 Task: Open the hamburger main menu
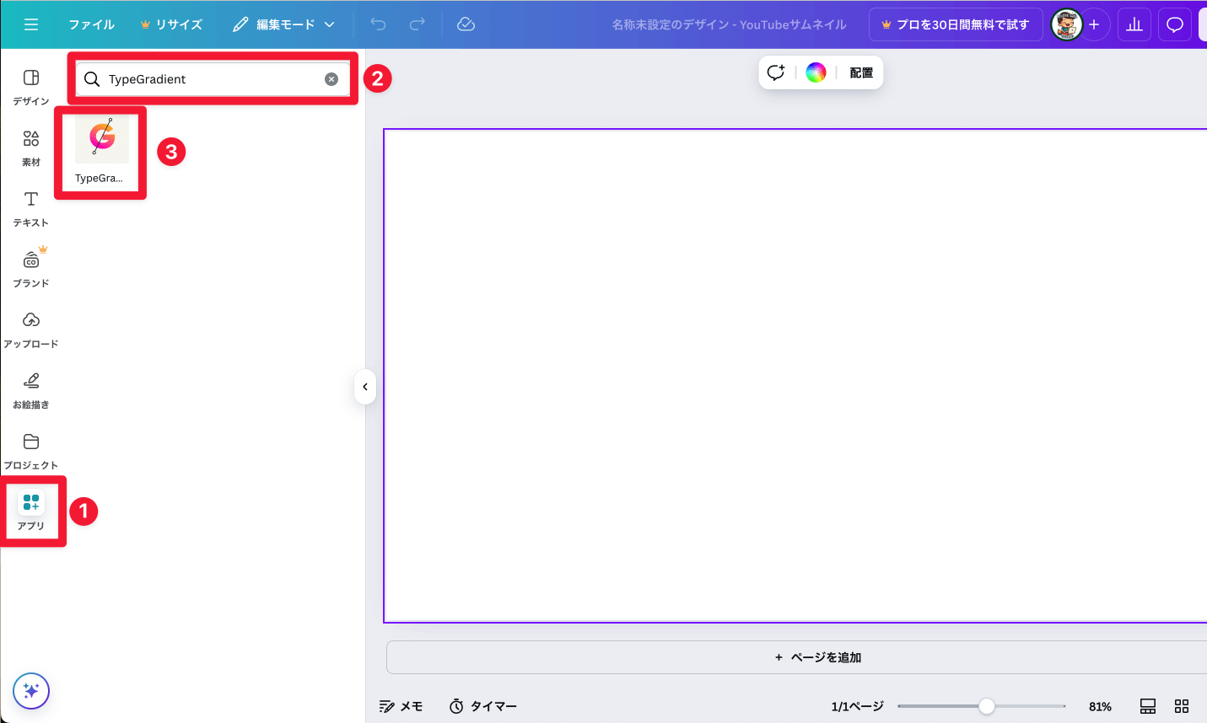[31, 24]
